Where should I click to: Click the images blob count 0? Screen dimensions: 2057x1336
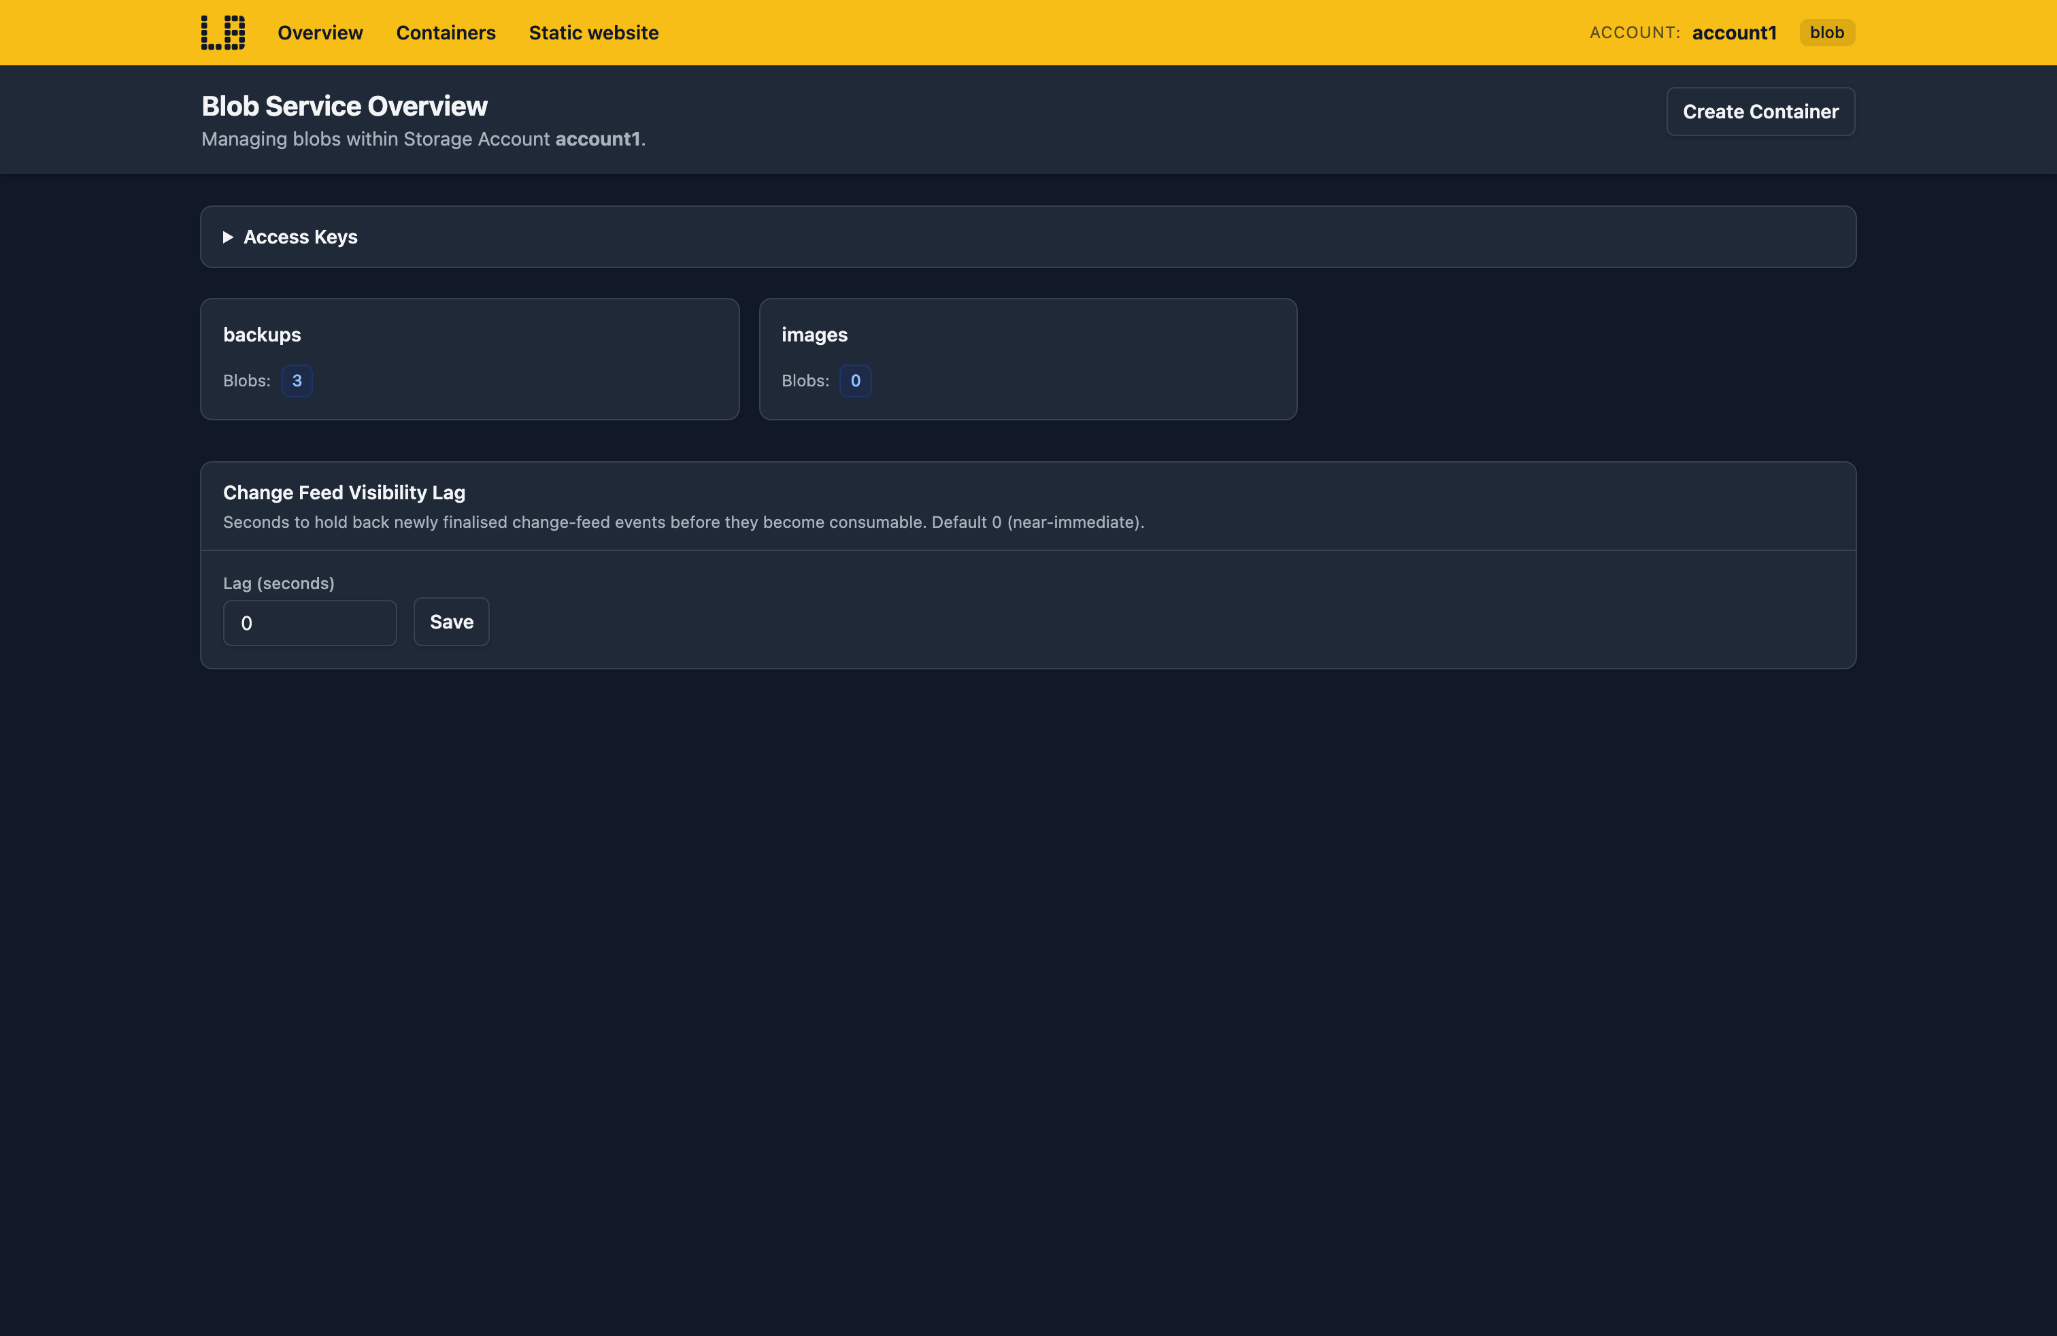(855, 381)
